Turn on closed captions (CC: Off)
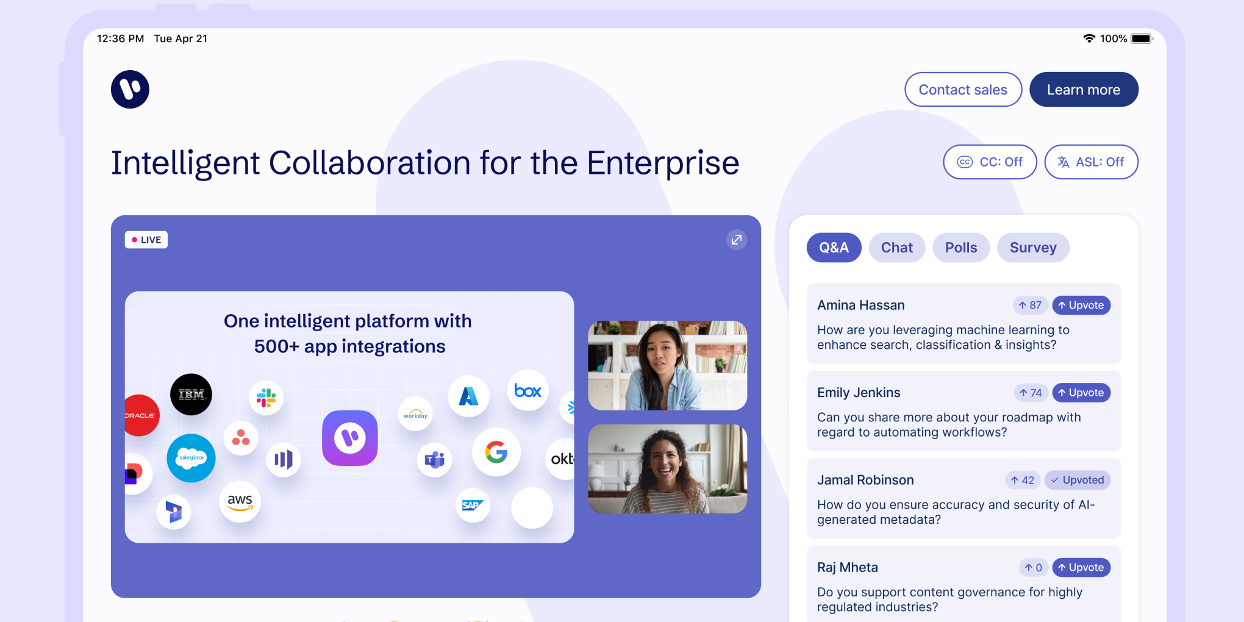 coord(989,162)
